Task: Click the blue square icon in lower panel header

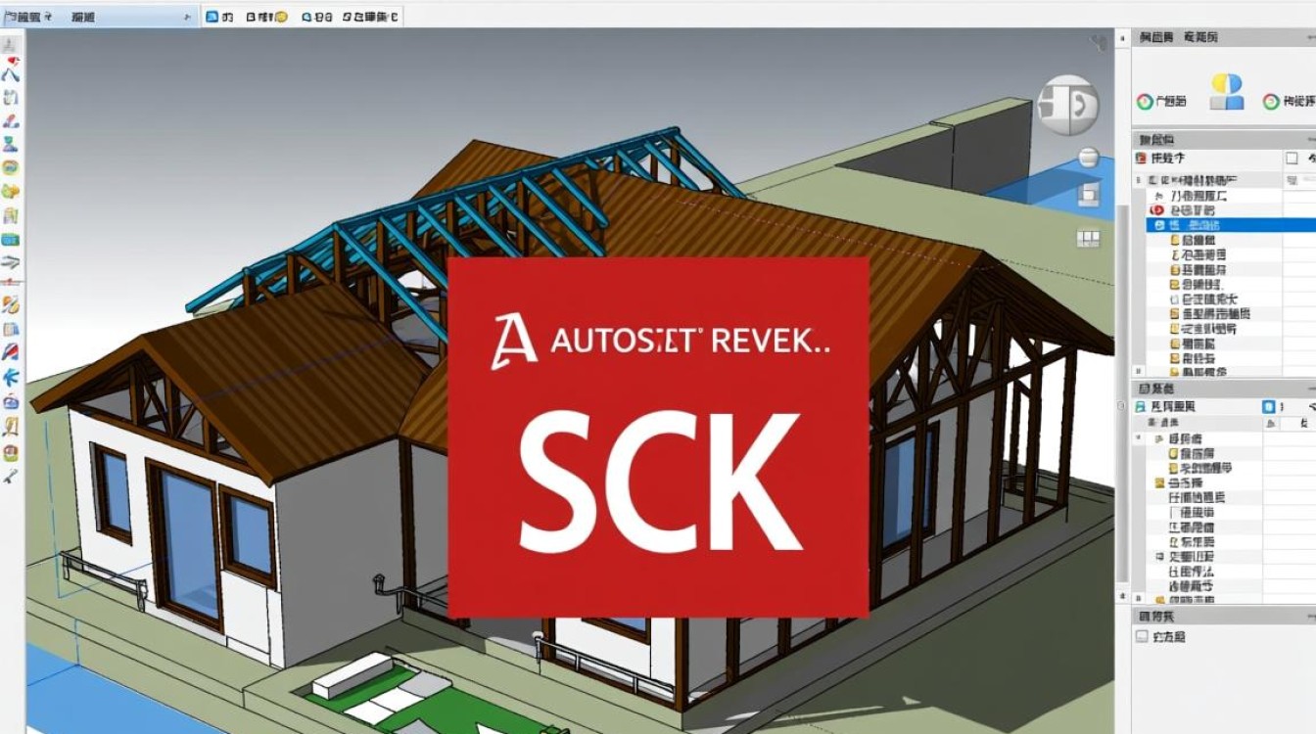Action: click(1269, 405)
